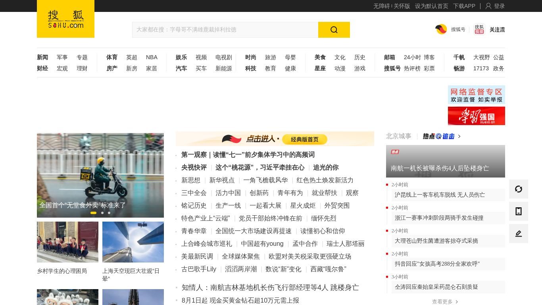Click the yellow search magnifier button
The height and width of the screenshot is (305, 542).
point(334,30)
